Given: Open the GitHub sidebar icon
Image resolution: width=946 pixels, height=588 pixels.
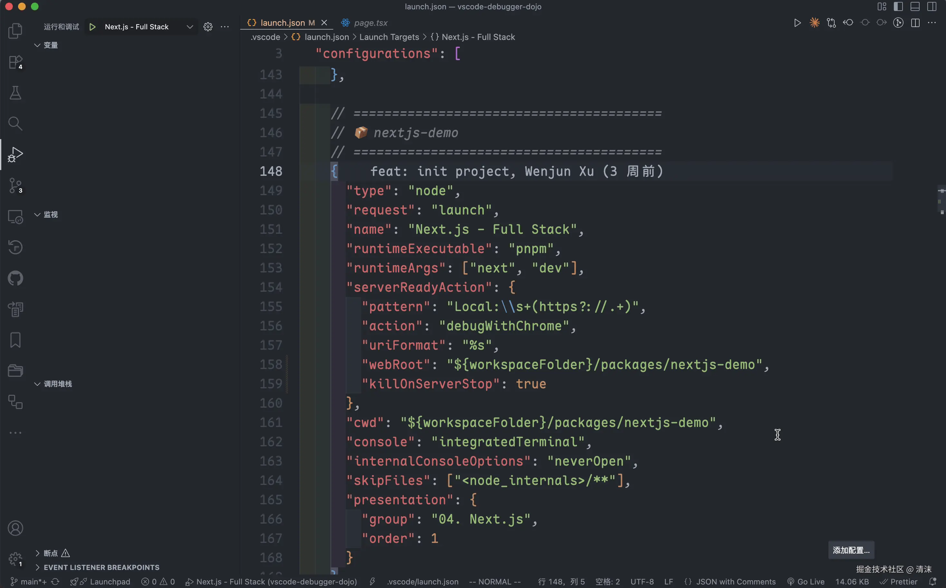Looking at the screenshot, I should point(15,279).
